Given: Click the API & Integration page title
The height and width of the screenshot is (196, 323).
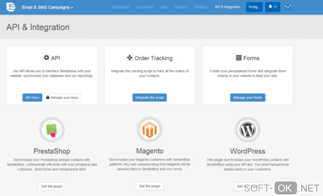Looking at the screenshot, I should point(38,27).
